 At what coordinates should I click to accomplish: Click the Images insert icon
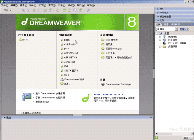50,10
